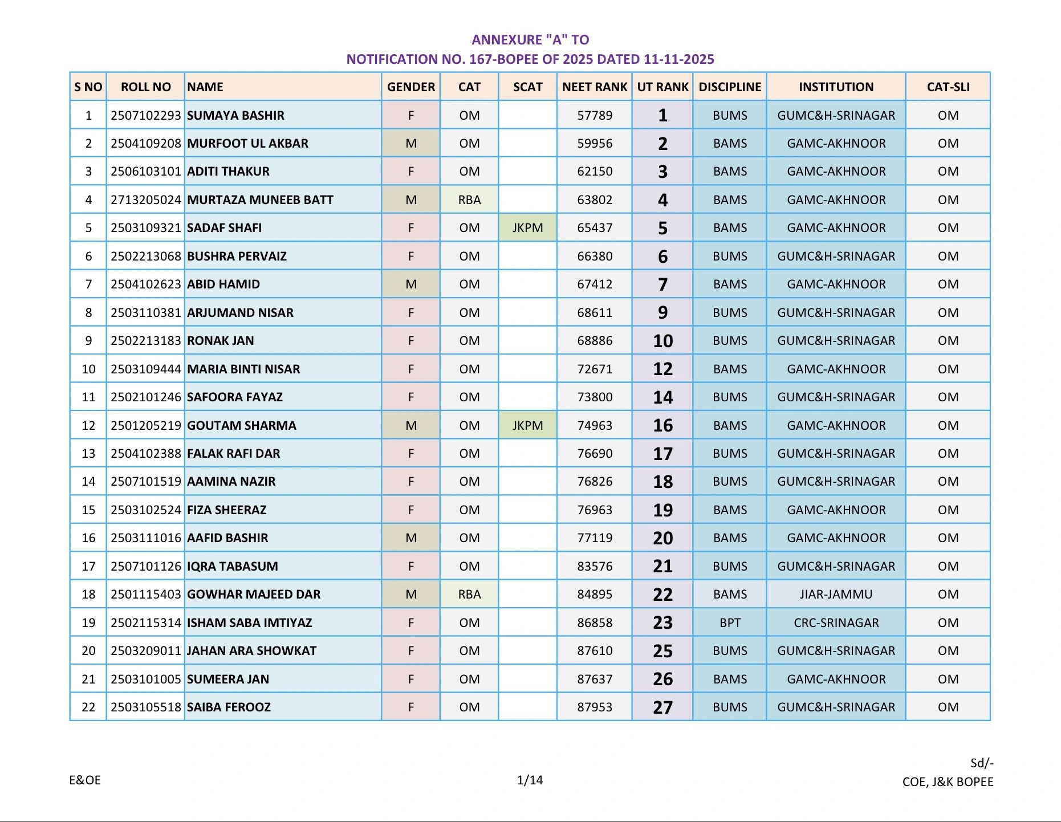
Task: Click the notification number title line
Action: pyautogui.click(x=530, y=59)
